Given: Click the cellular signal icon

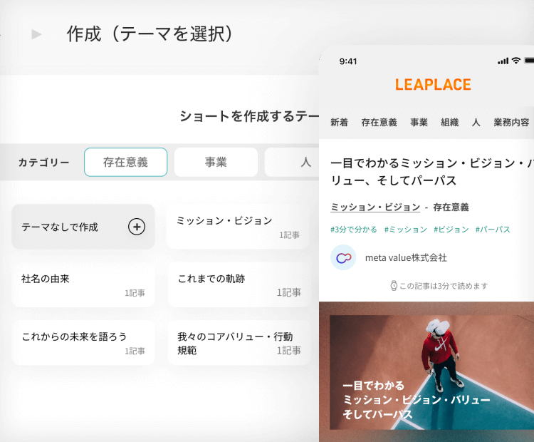Looking at the screenshot, I should click(503, 61).
